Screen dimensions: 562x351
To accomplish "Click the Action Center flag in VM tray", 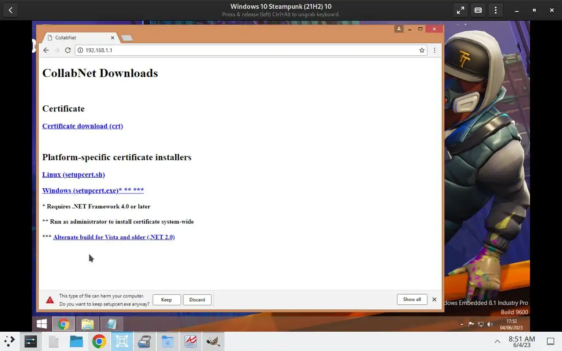I will [471, 325].
